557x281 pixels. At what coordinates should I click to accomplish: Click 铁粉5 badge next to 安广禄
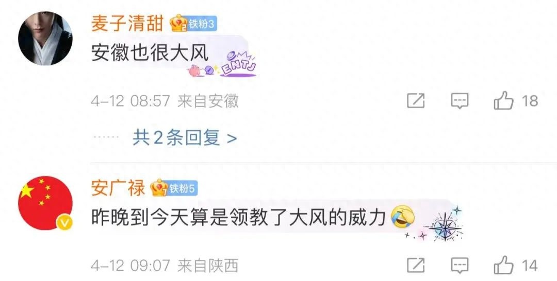pyautogui.click(x=182, y=188)
